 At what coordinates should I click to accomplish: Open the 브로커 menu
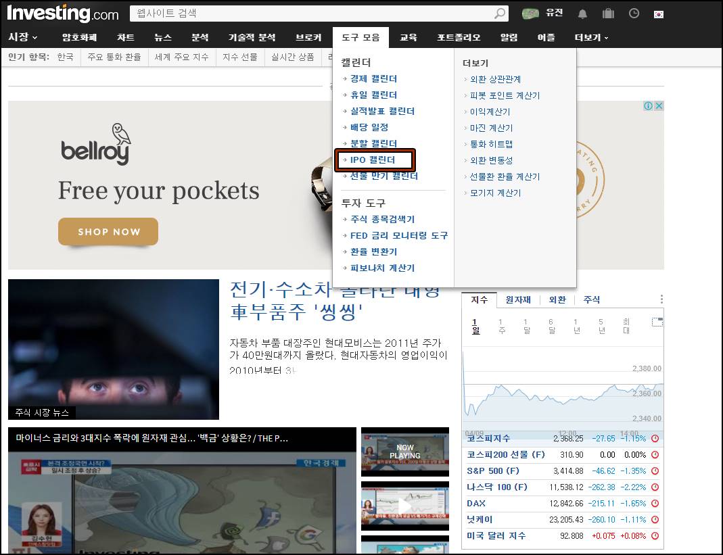click(308, 37)
